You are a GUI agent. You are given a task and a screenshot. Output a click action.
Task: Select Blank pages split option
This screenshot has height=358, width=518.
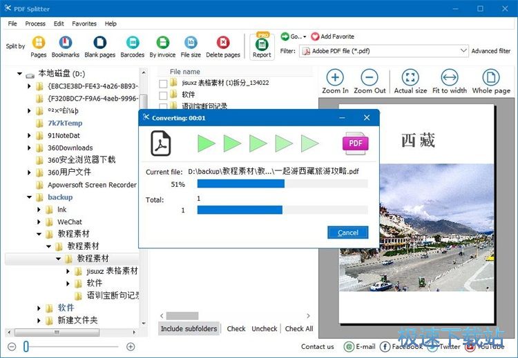pos(99,43)
